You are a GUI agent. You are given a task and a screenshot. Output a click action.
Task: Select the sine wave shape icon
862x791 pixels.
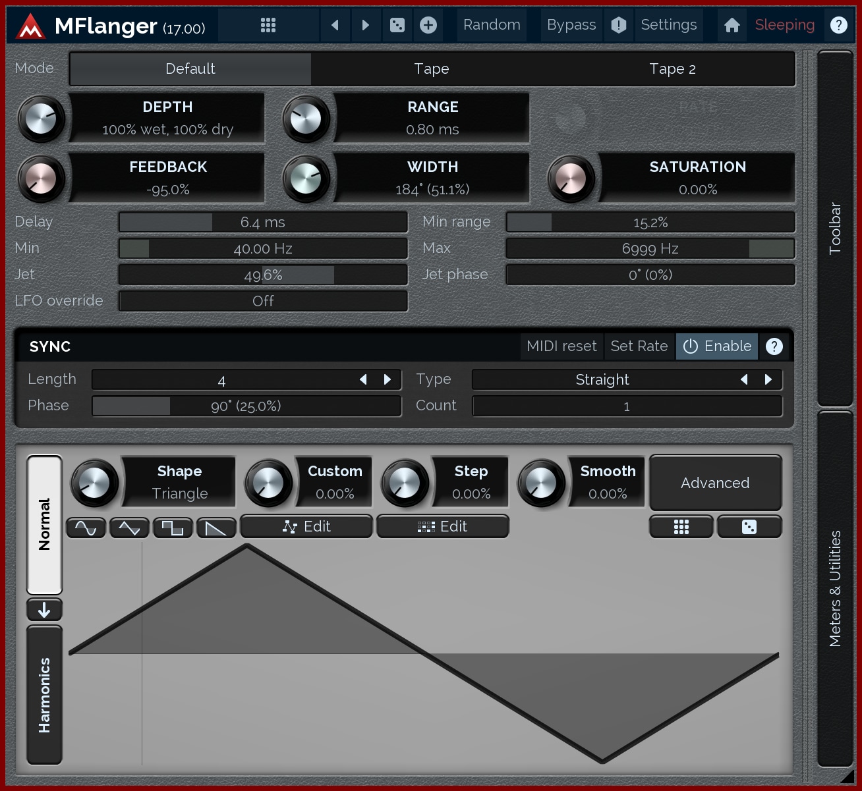point(86,528)
